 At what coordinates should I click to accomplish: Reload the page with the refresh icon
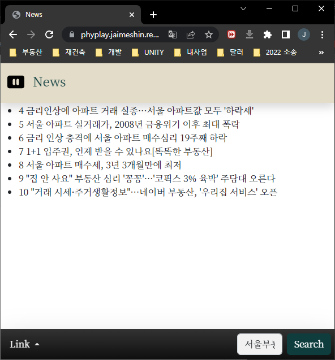click(49, 34)
